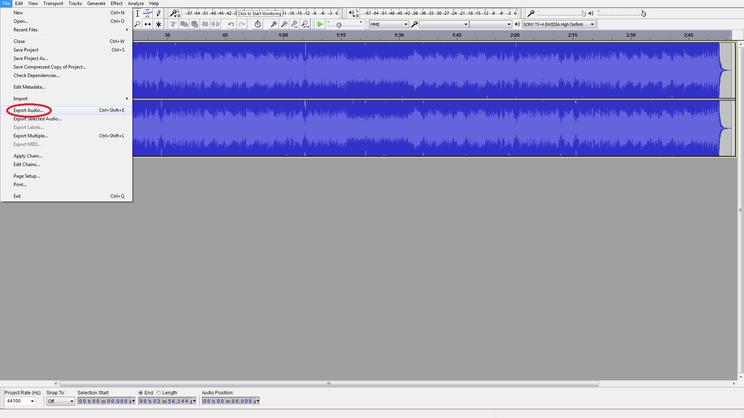Viewport: 744px width, 418px height.
Task: Select the Length radio button
Action: 158,393
